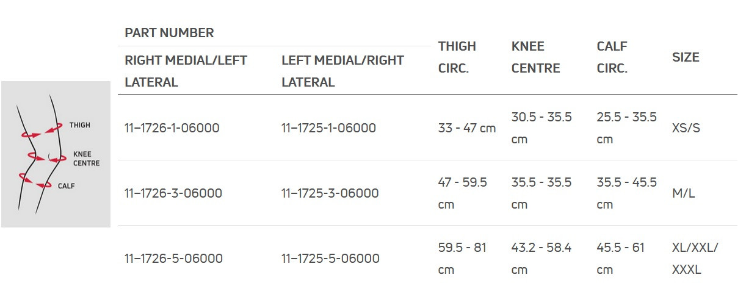This screenshot has width=746, height=308.
Task: Select part number 11-1725-3-06000
Action: click(330, 193)
